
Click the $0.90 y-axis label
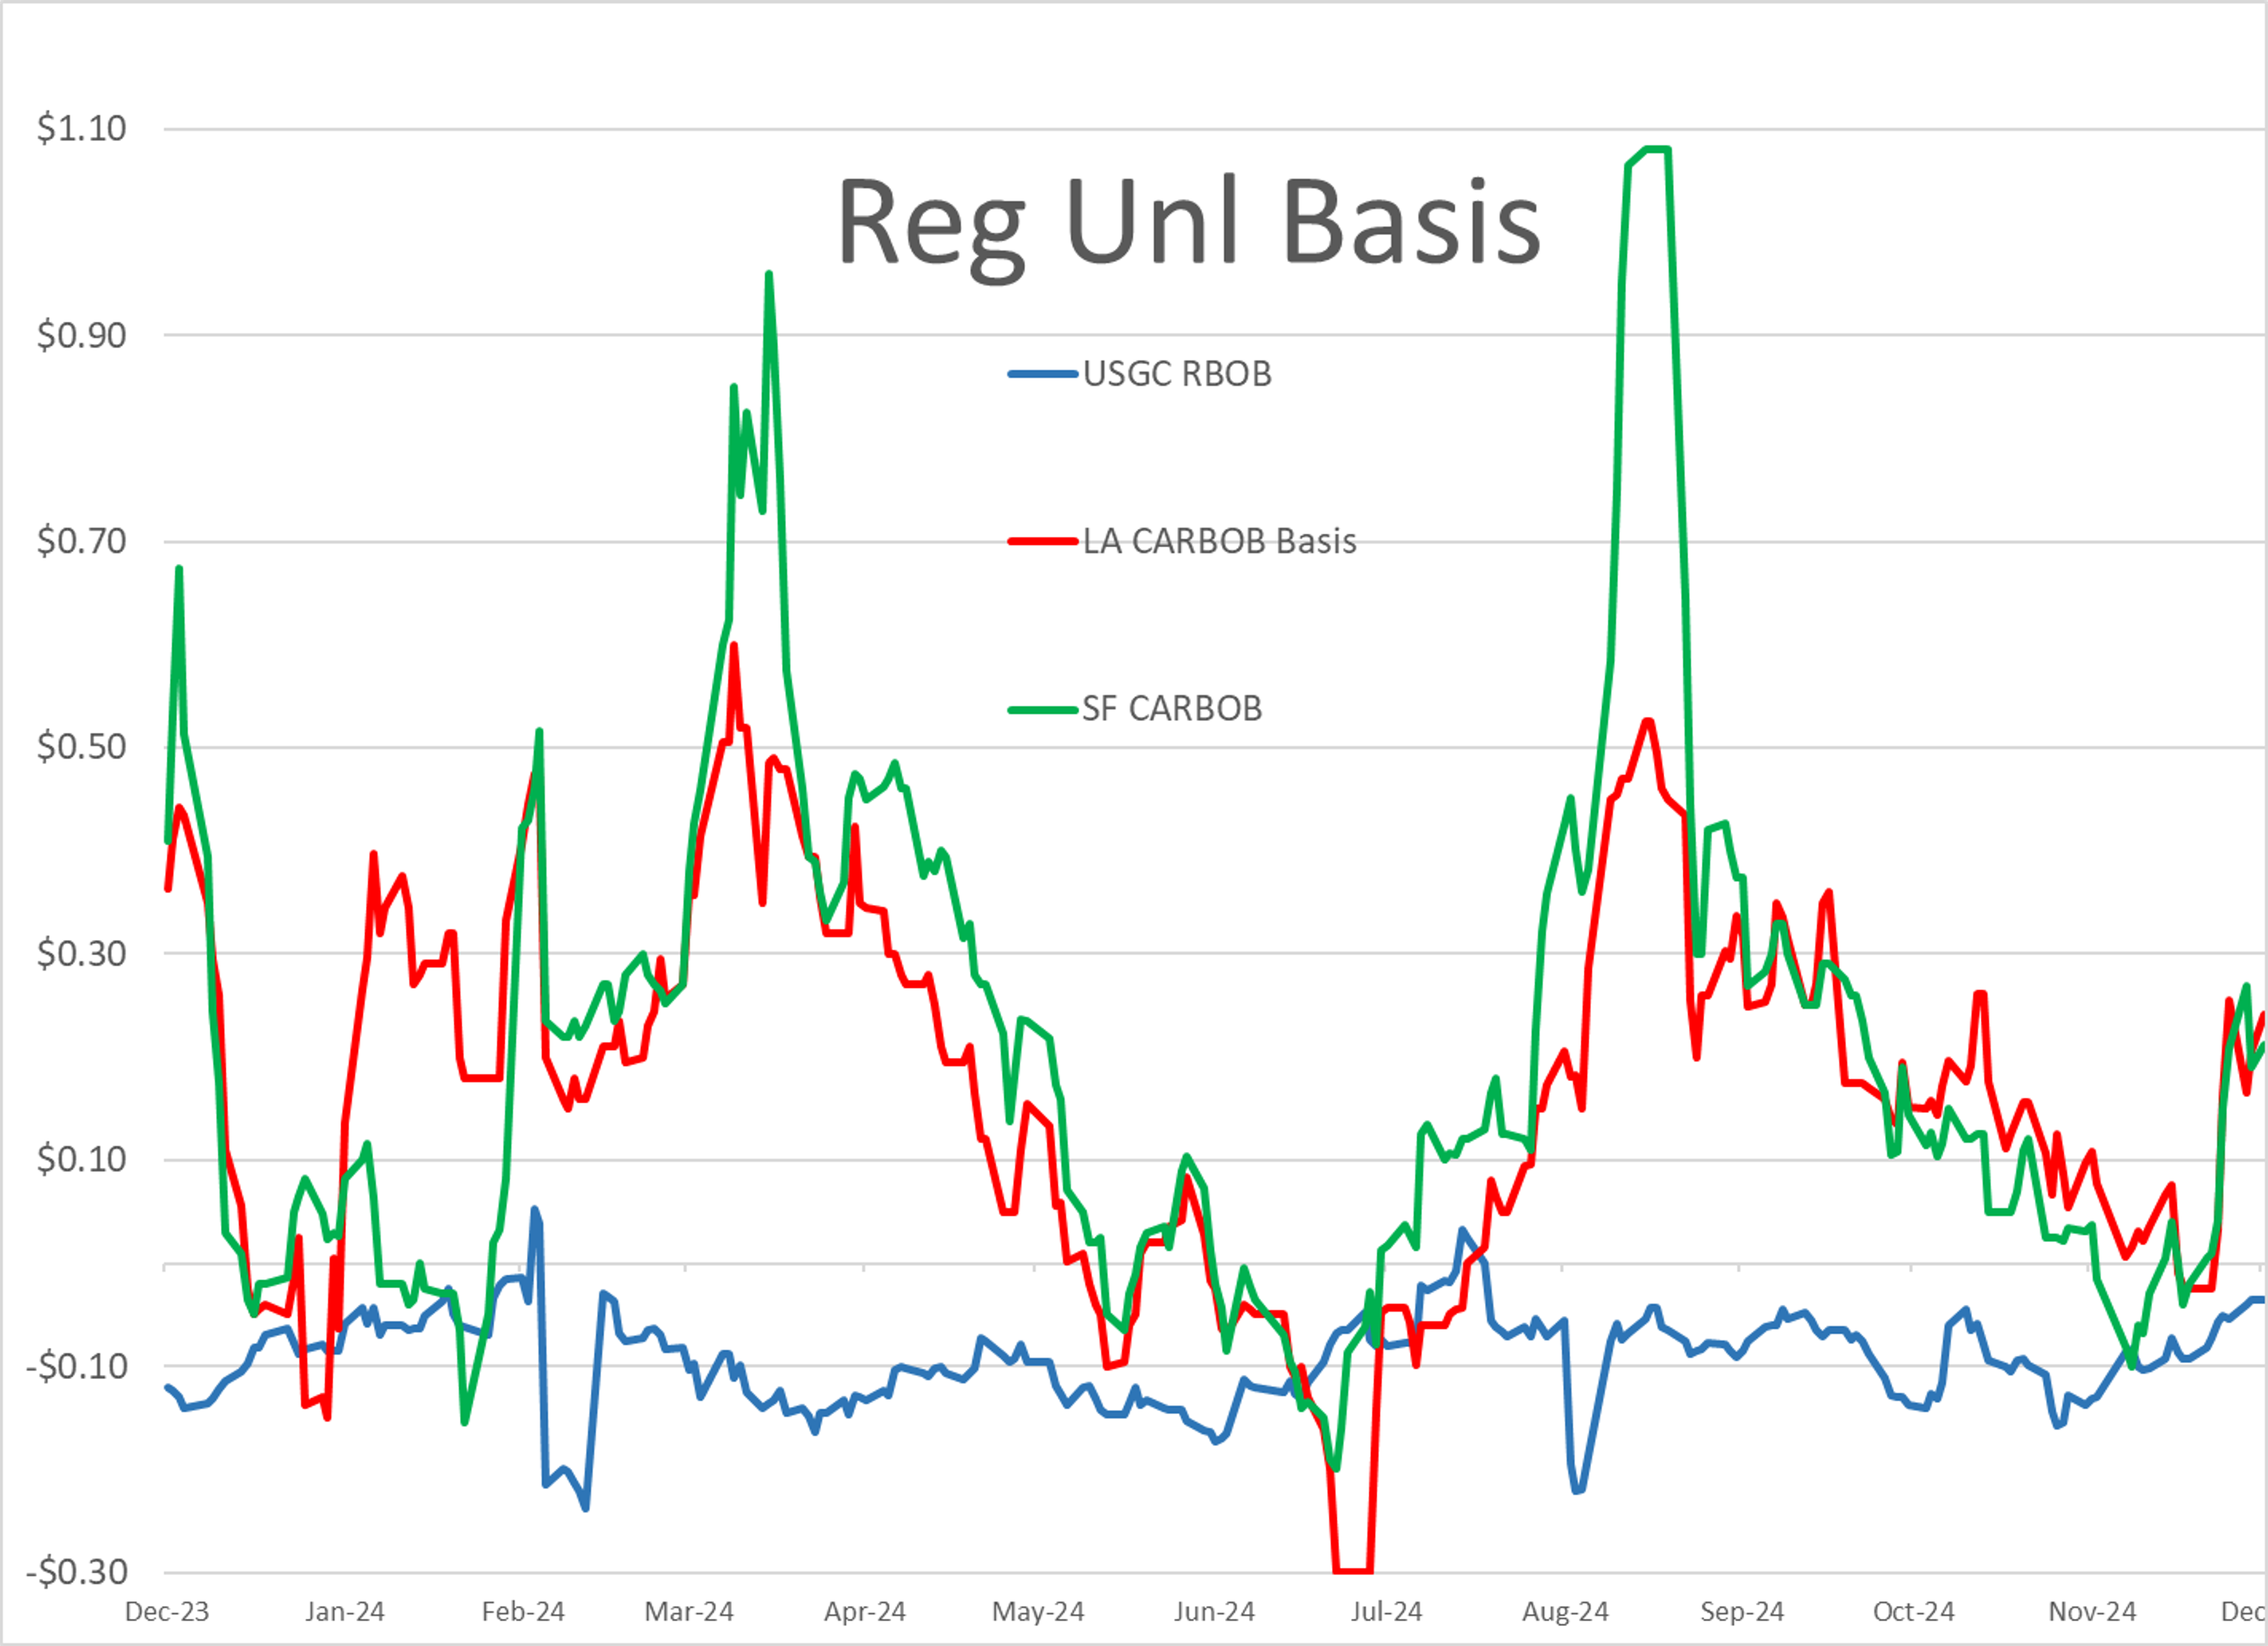tap(82, 336)
